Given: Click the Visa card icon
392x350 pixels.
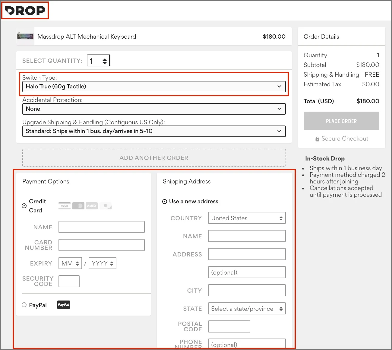Looking at the screenshot, I should coord(65,206).
